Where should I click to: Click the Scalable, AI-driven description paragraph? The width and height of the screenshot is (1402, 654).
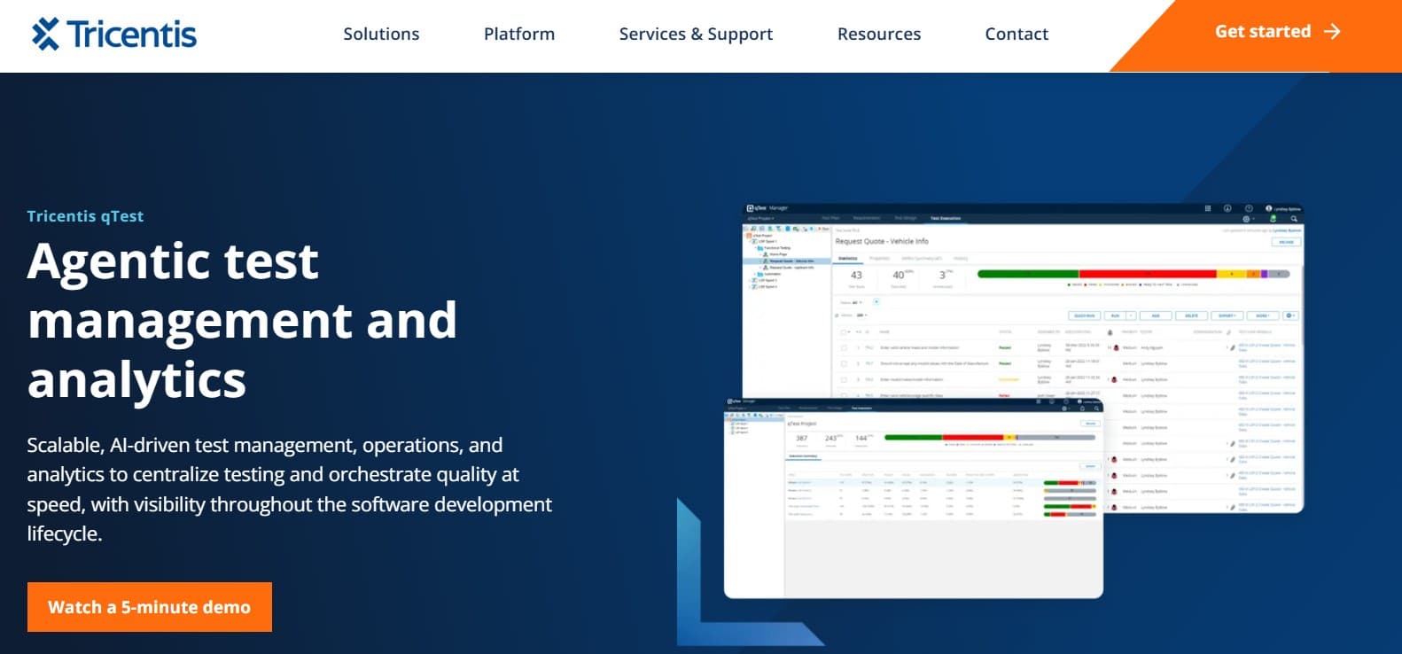click(x=289, y=489)
